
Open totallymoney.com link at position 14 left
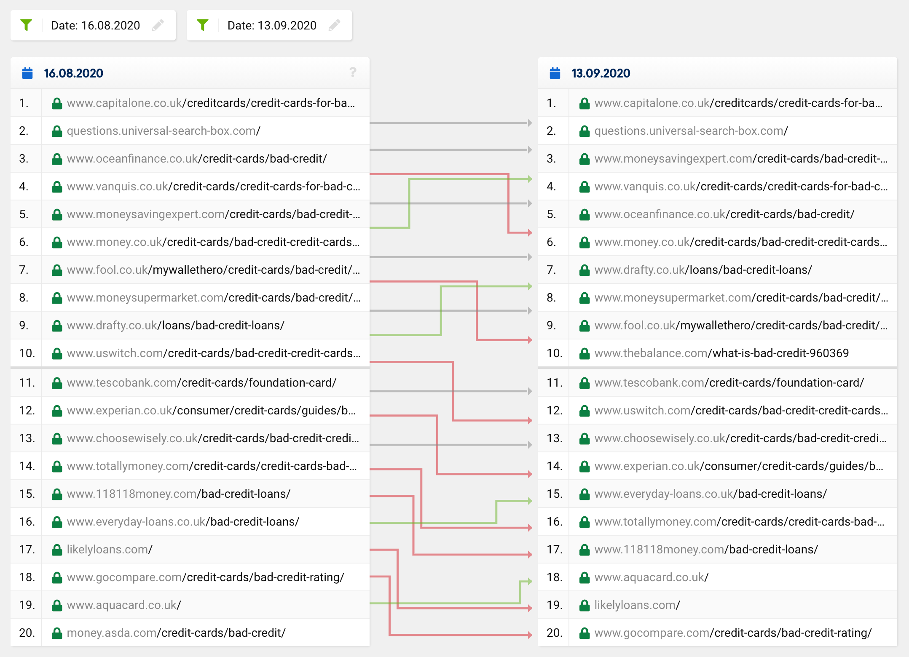[212, 466]
